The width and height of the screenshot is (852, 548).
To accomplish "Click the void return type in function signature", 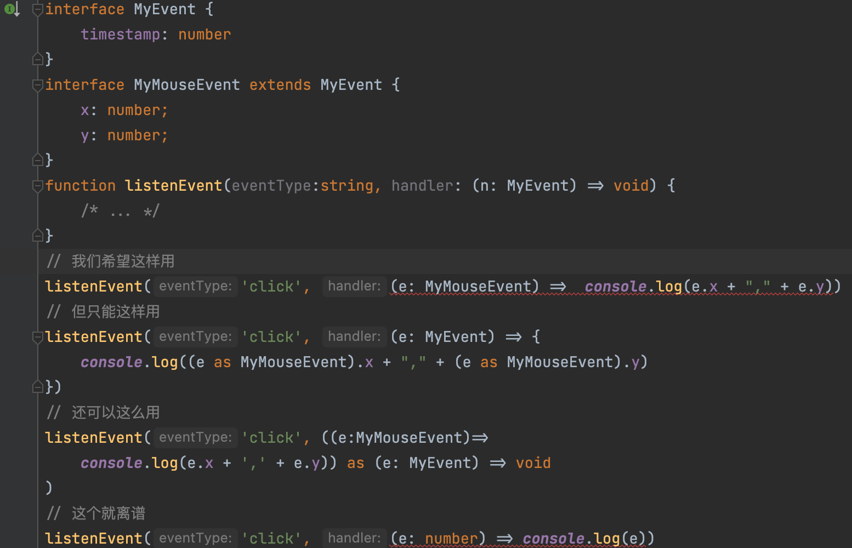I will 631,186.
